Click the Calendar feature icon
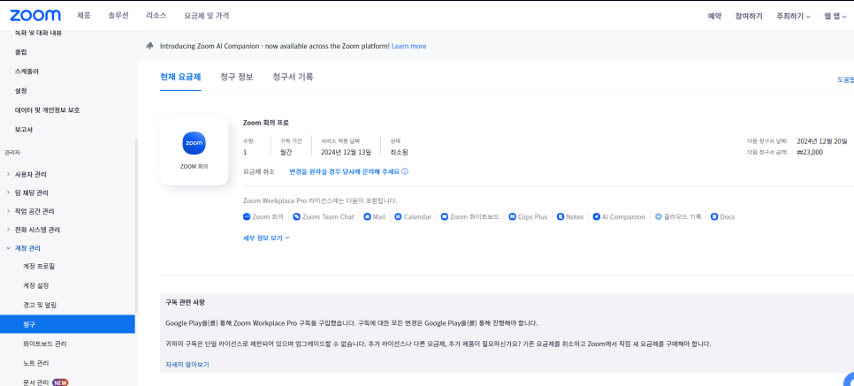This screenshot has height=386, width=854. coord(398,216)
